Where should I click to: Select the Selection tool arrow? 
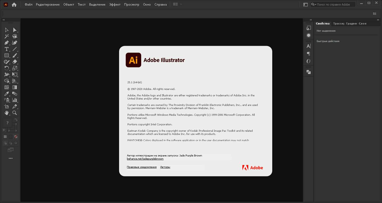[x=7, y=30]
